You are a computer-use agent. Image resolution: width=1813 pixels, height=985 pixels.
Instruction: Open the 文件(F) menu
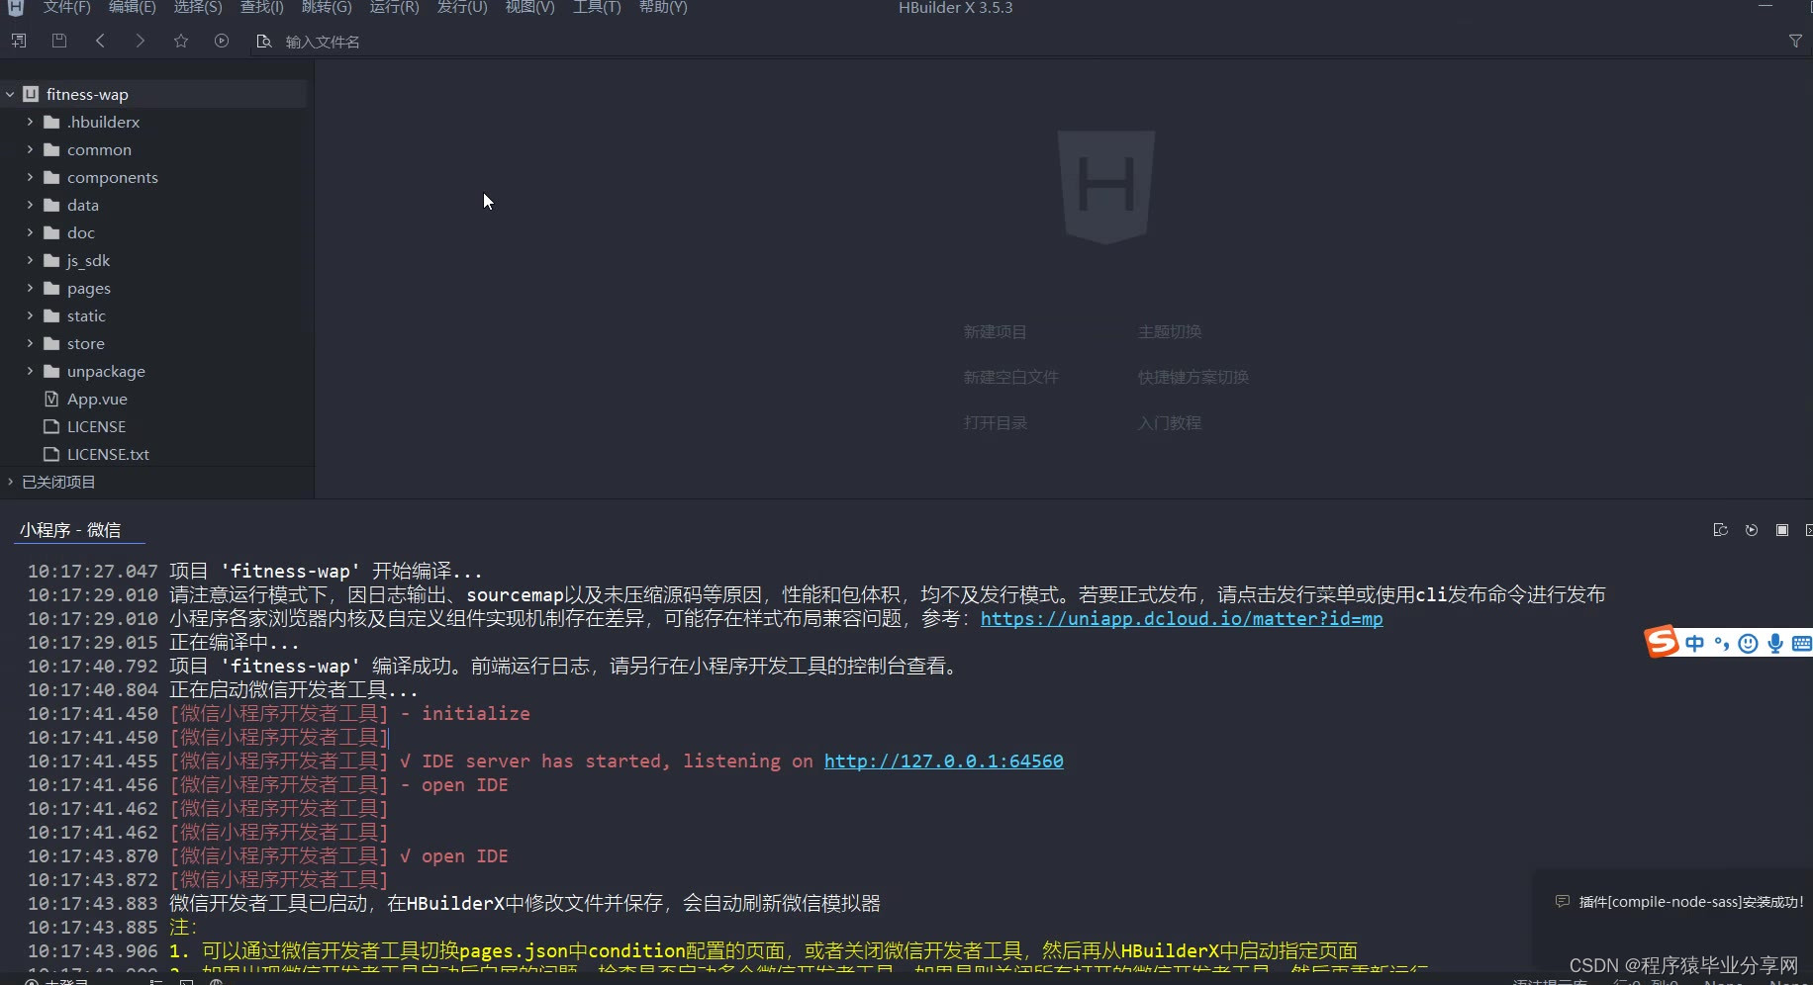[66, 8]
